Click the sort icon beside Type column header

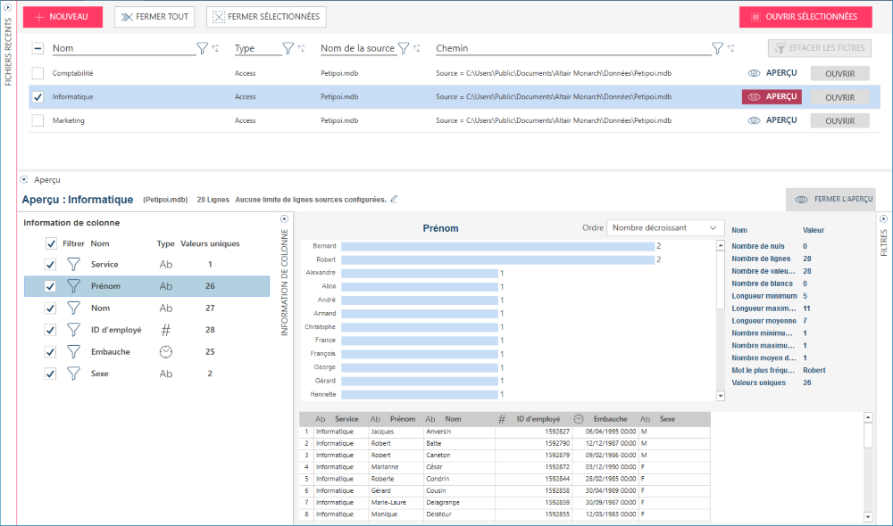pyautogui.click(x=301, y=48)
